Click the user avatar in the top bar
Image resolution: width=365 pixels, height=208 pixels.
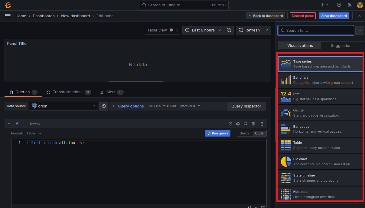pyautogui.click(x=360, y=5)
